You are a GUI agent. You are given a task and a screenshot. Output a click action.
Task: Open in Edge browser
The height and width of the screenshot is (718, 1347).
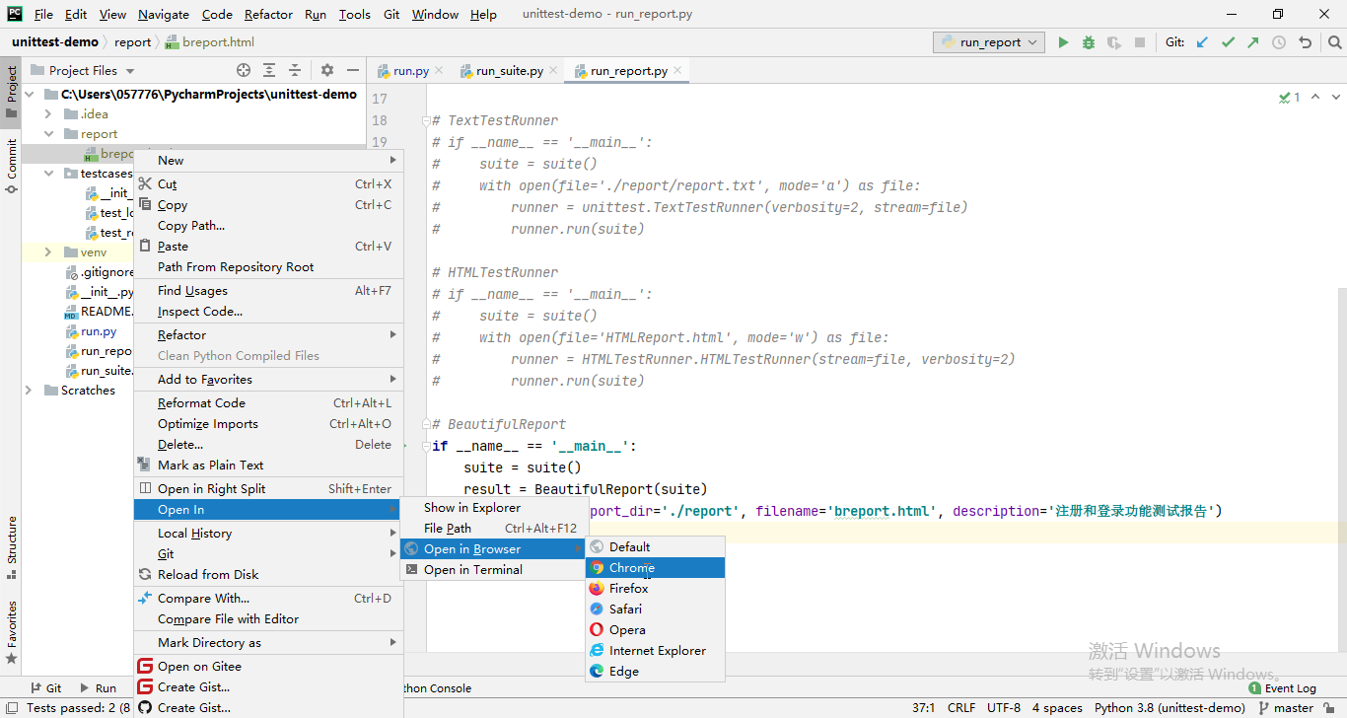pyautogui.click(x=655, y=672)
